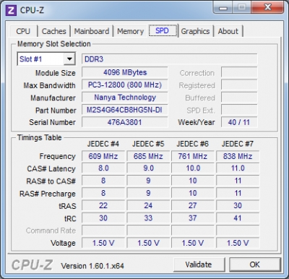Image resolution: width=289 pixels, height=279 pixels.
Task: Switch to the Memory tab
Action: click(x=130, y=31)
